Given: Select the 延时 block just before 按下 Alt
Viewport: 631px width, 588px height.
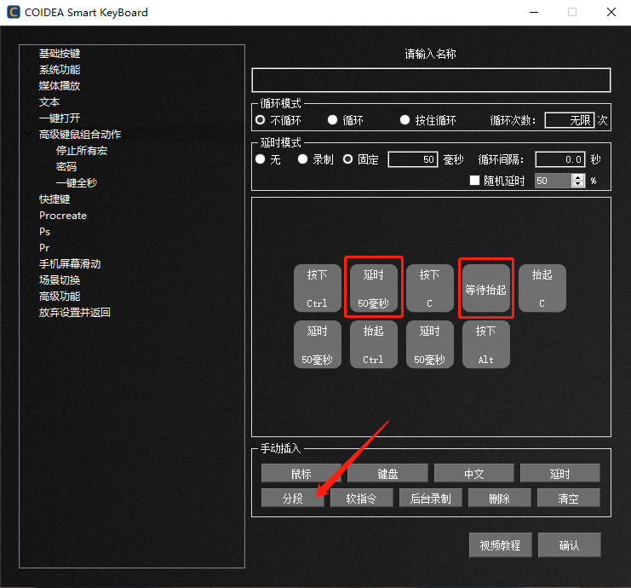Looking at the screenshot, I should 429,344.
